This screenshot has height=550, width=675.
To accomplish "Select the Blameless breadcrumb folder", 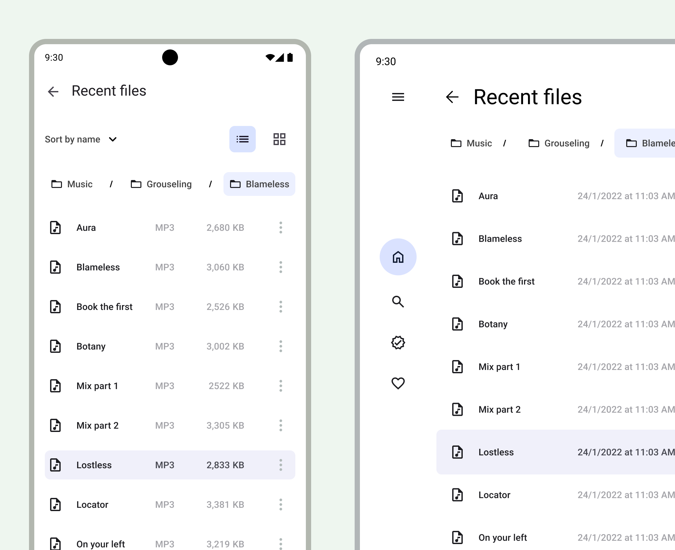I will click(260, 184).
